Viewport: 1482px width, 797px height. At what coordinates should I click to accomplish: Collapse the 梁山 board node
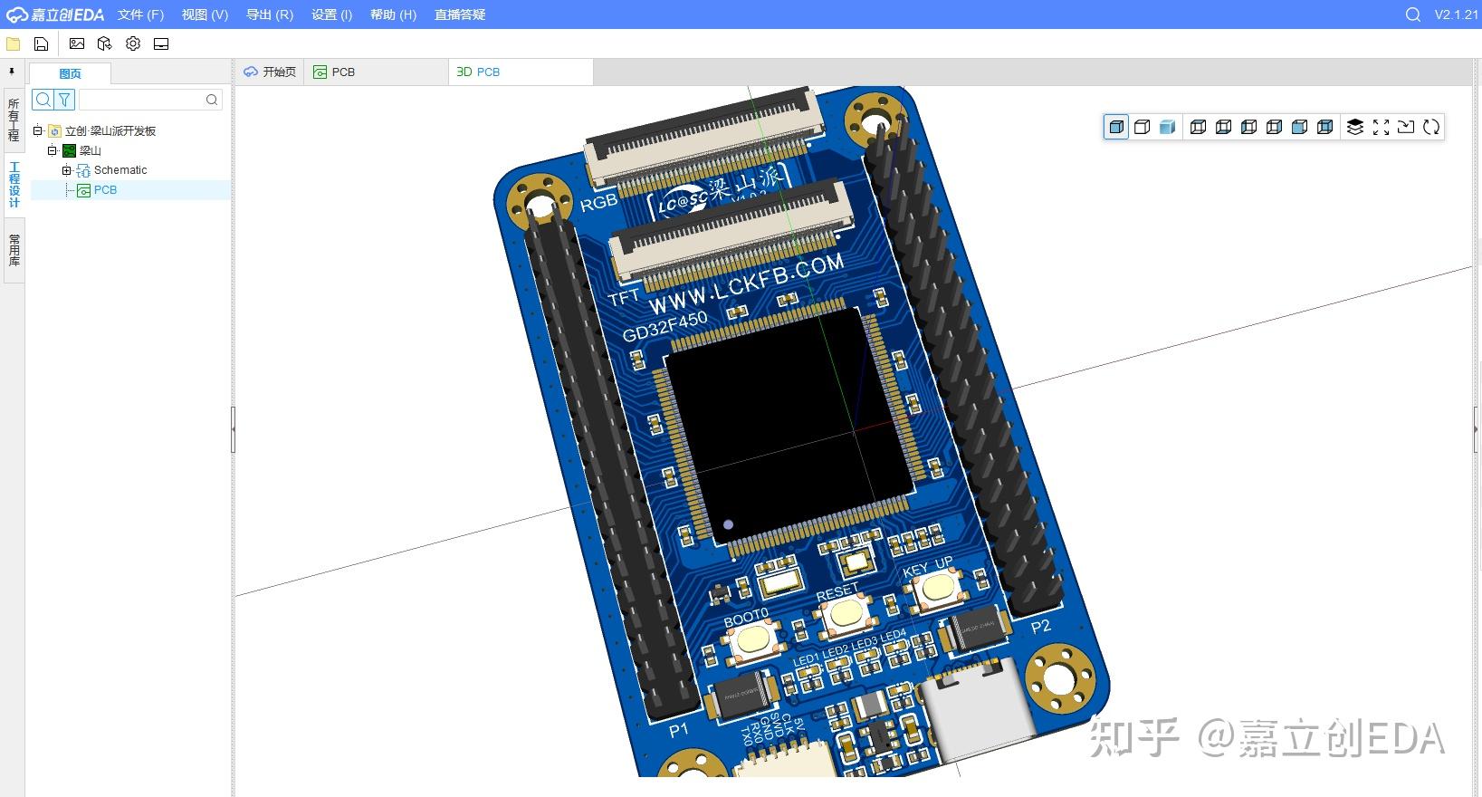click(x=53, y=150)
